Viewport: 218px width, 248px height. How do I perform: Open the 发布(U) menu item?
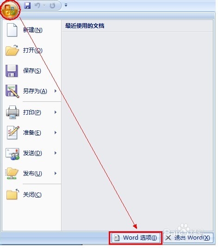(31, 174)
